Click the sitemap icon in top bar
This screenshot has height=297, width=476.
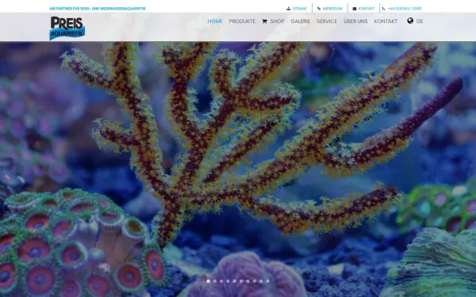pyautogui.click(x=289, y=9)
